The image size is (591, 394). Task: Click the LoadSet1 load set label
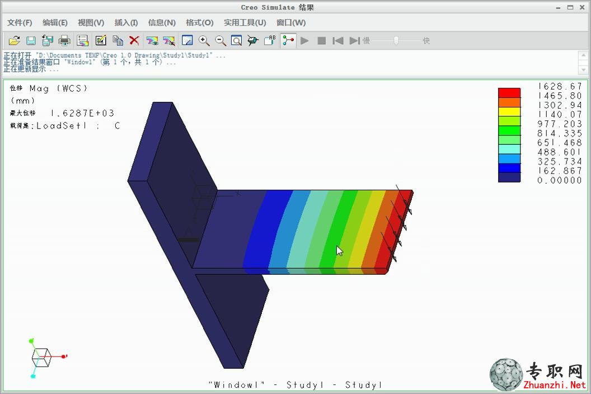coord(61,125)
